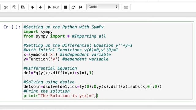Viewport: 196px width, 110px height.
Task: Move selected cell down
Action: 40,7
